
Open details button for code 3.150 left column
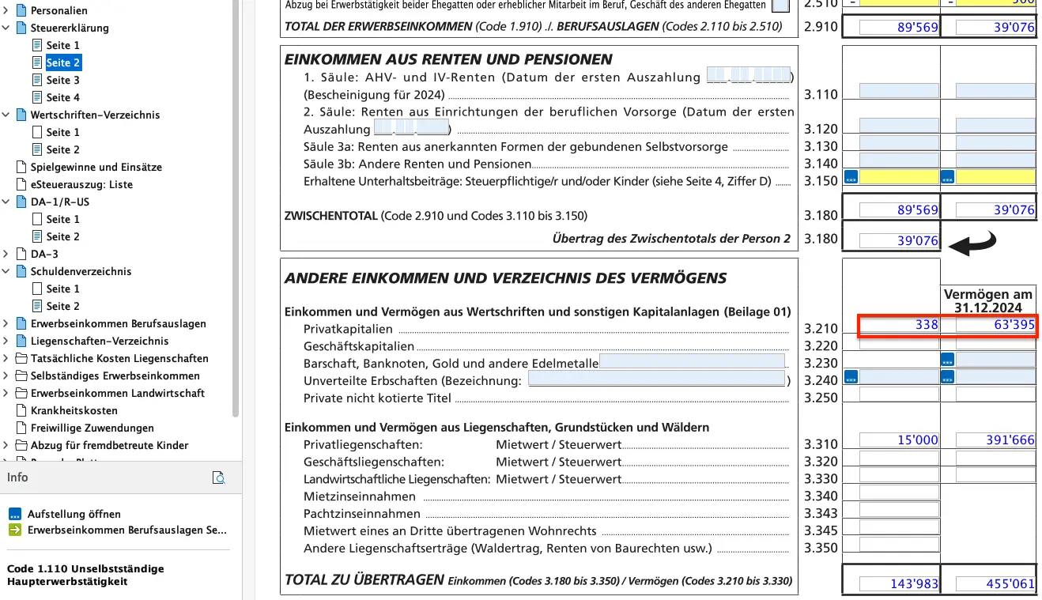coord(851,177)
